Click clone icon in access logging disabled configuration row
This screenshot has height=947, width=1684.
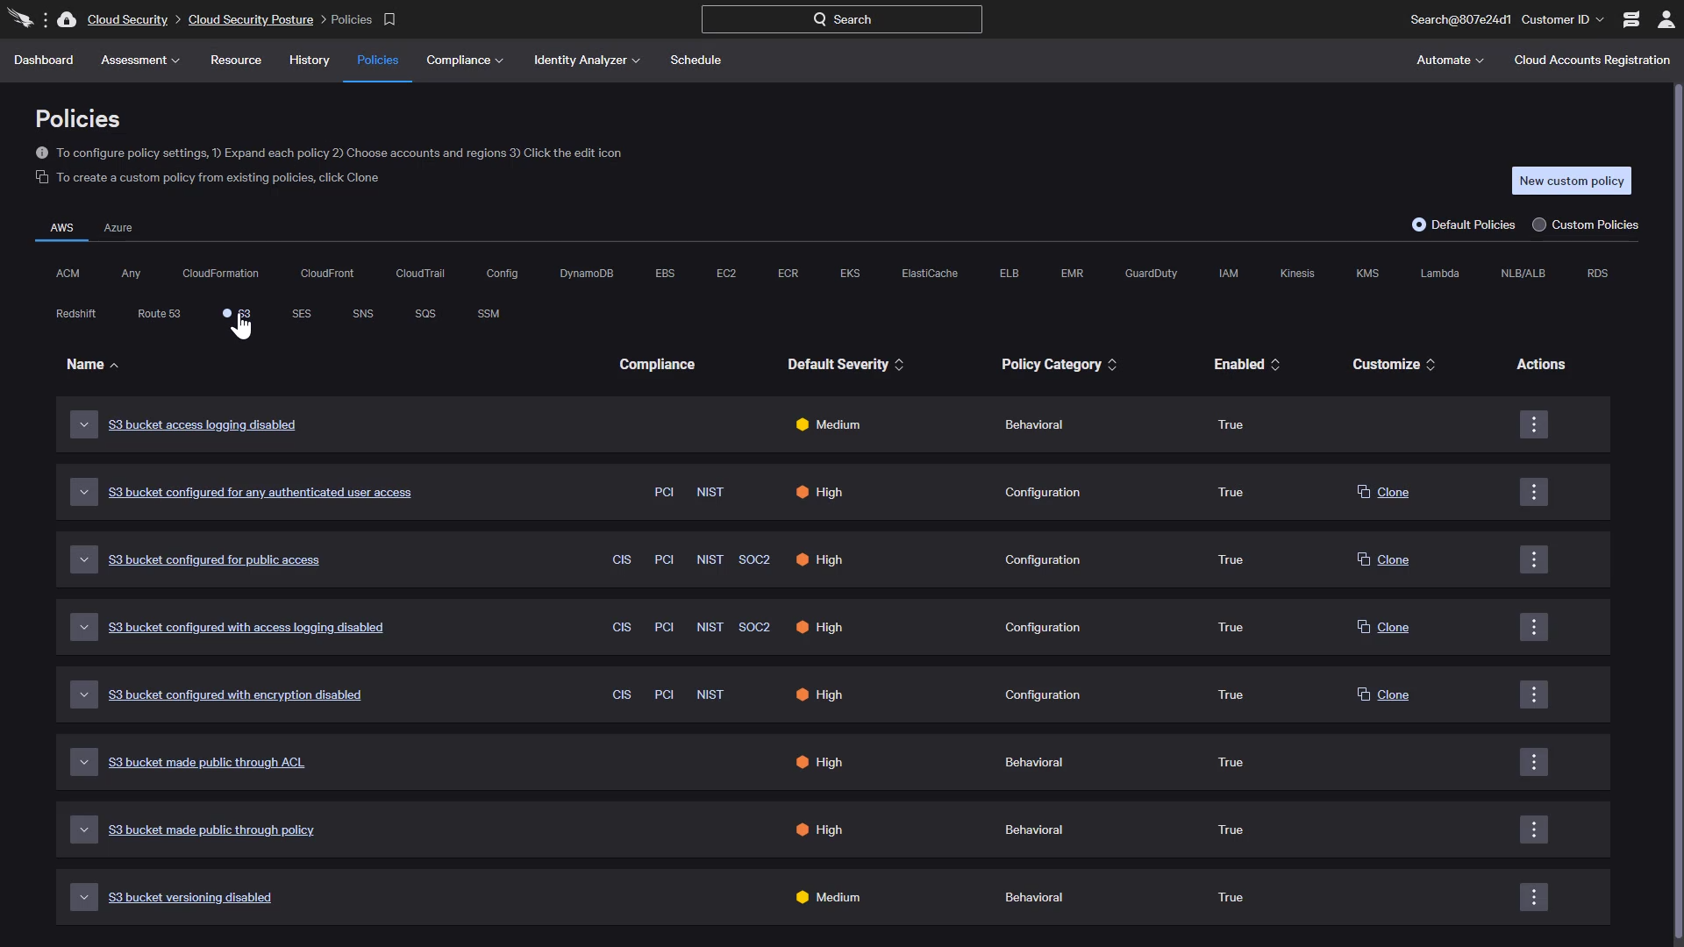tap(1363, 626)
